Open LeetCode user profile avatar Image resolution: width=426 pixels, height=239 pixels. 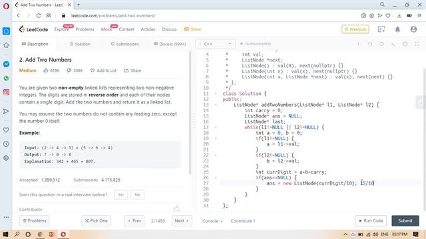click(413, 29)
